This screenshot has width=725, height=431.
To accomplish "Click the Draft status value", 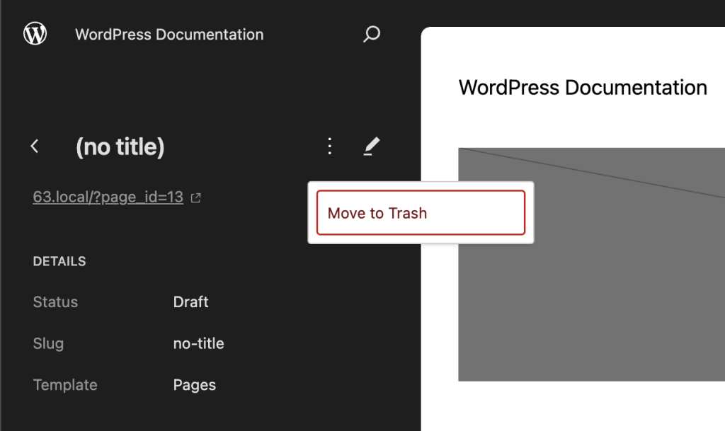I will 190,301.
